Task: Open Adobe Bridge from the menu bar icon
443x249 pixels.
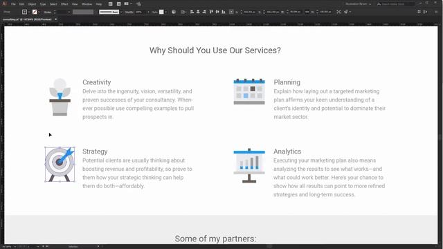Action: (111, 4)
